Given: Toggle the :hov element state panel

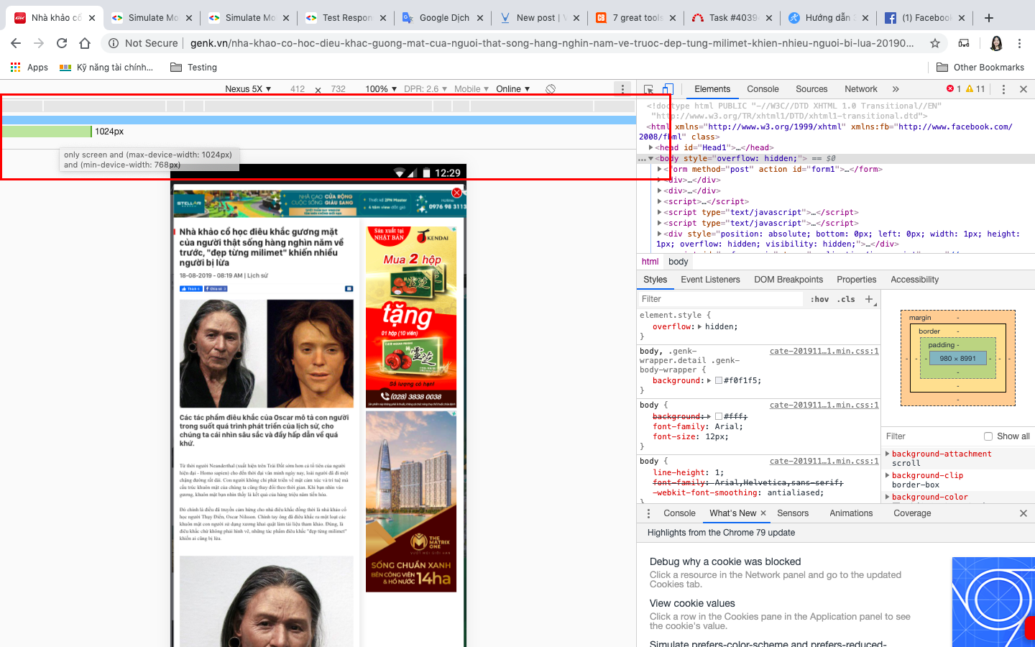Looking at the screenshot, I should (x=819, y=299).
